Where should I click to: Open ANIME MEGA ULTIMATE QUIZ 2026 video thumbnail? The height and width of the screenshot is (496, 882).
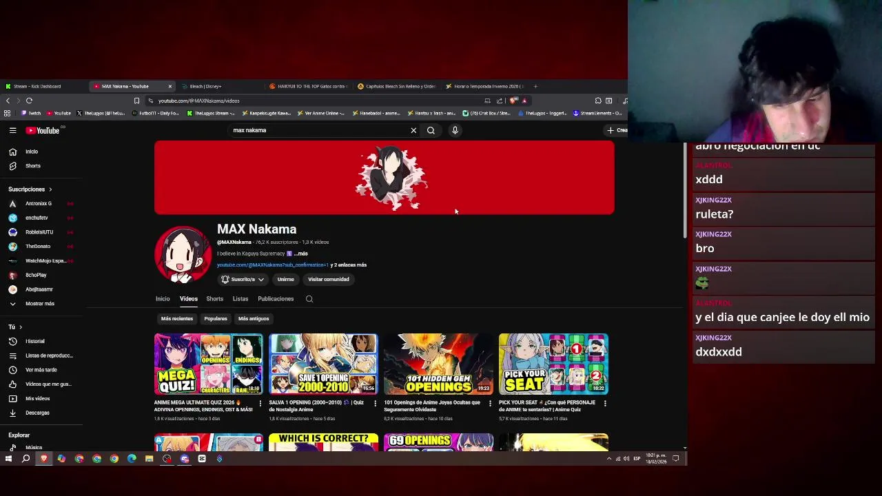(209, 364)
